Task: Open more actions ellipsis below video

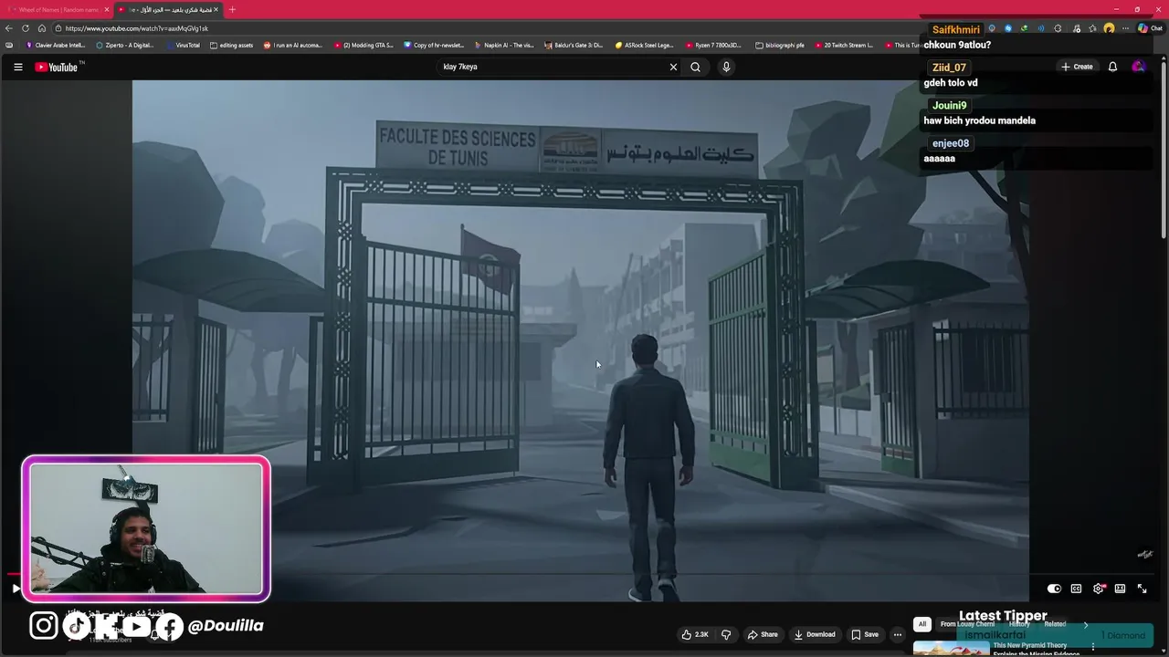Action: (898, 634)
